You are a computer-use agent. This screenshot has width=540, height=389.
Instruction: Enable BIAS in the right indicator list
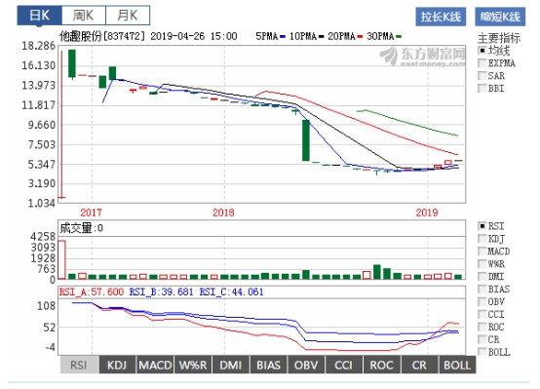pyautogui.click(x=482, y=289)
